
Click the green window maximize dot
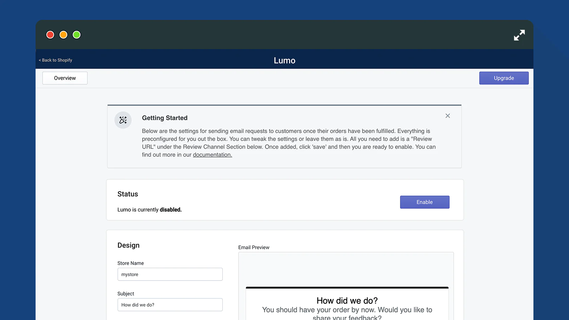point(76,35)
